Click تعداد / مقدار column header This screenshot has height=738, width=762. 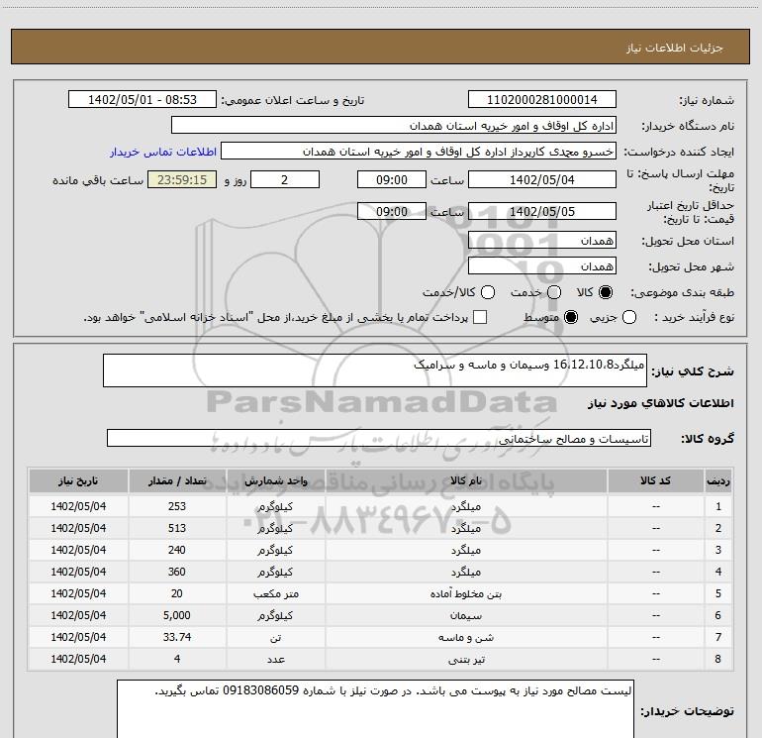tap(177, 480)
